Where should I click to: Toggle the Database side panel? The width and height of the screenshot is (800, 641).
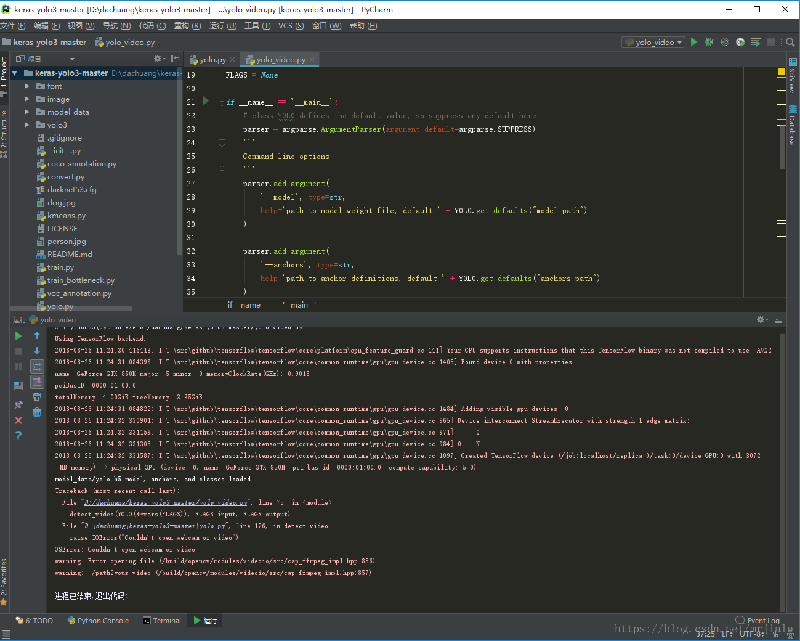(x=793, y=126)
